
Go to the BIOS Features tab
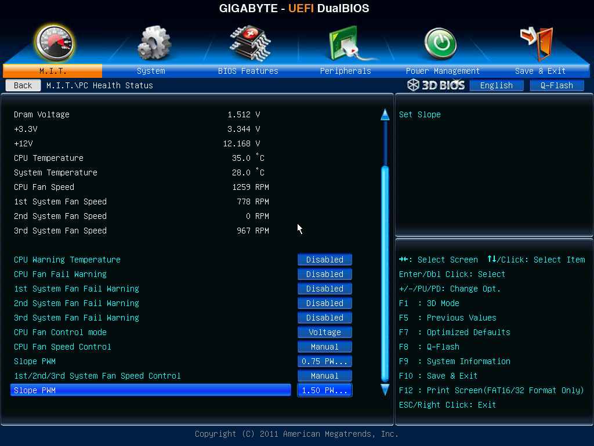[248, 71]
